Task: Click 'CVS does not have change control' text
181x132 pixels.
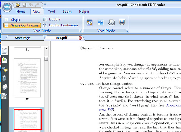Action: coord(106,84)
